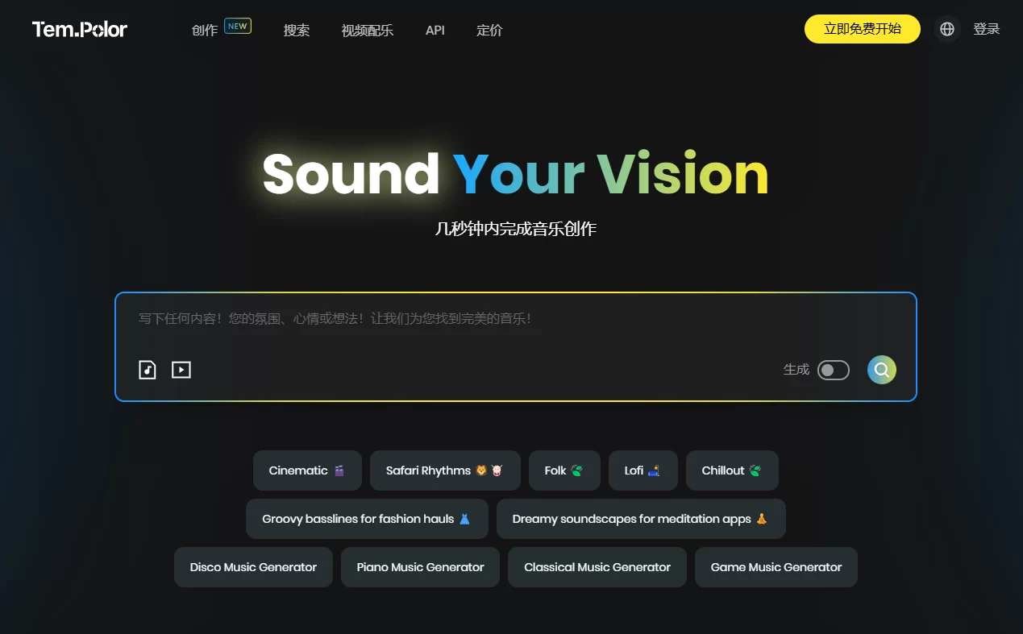Screen dimensions: 1023x634
Task: Choose the Safari Rhythms chip
Action: pyautogui.click(x=444, y=470)
